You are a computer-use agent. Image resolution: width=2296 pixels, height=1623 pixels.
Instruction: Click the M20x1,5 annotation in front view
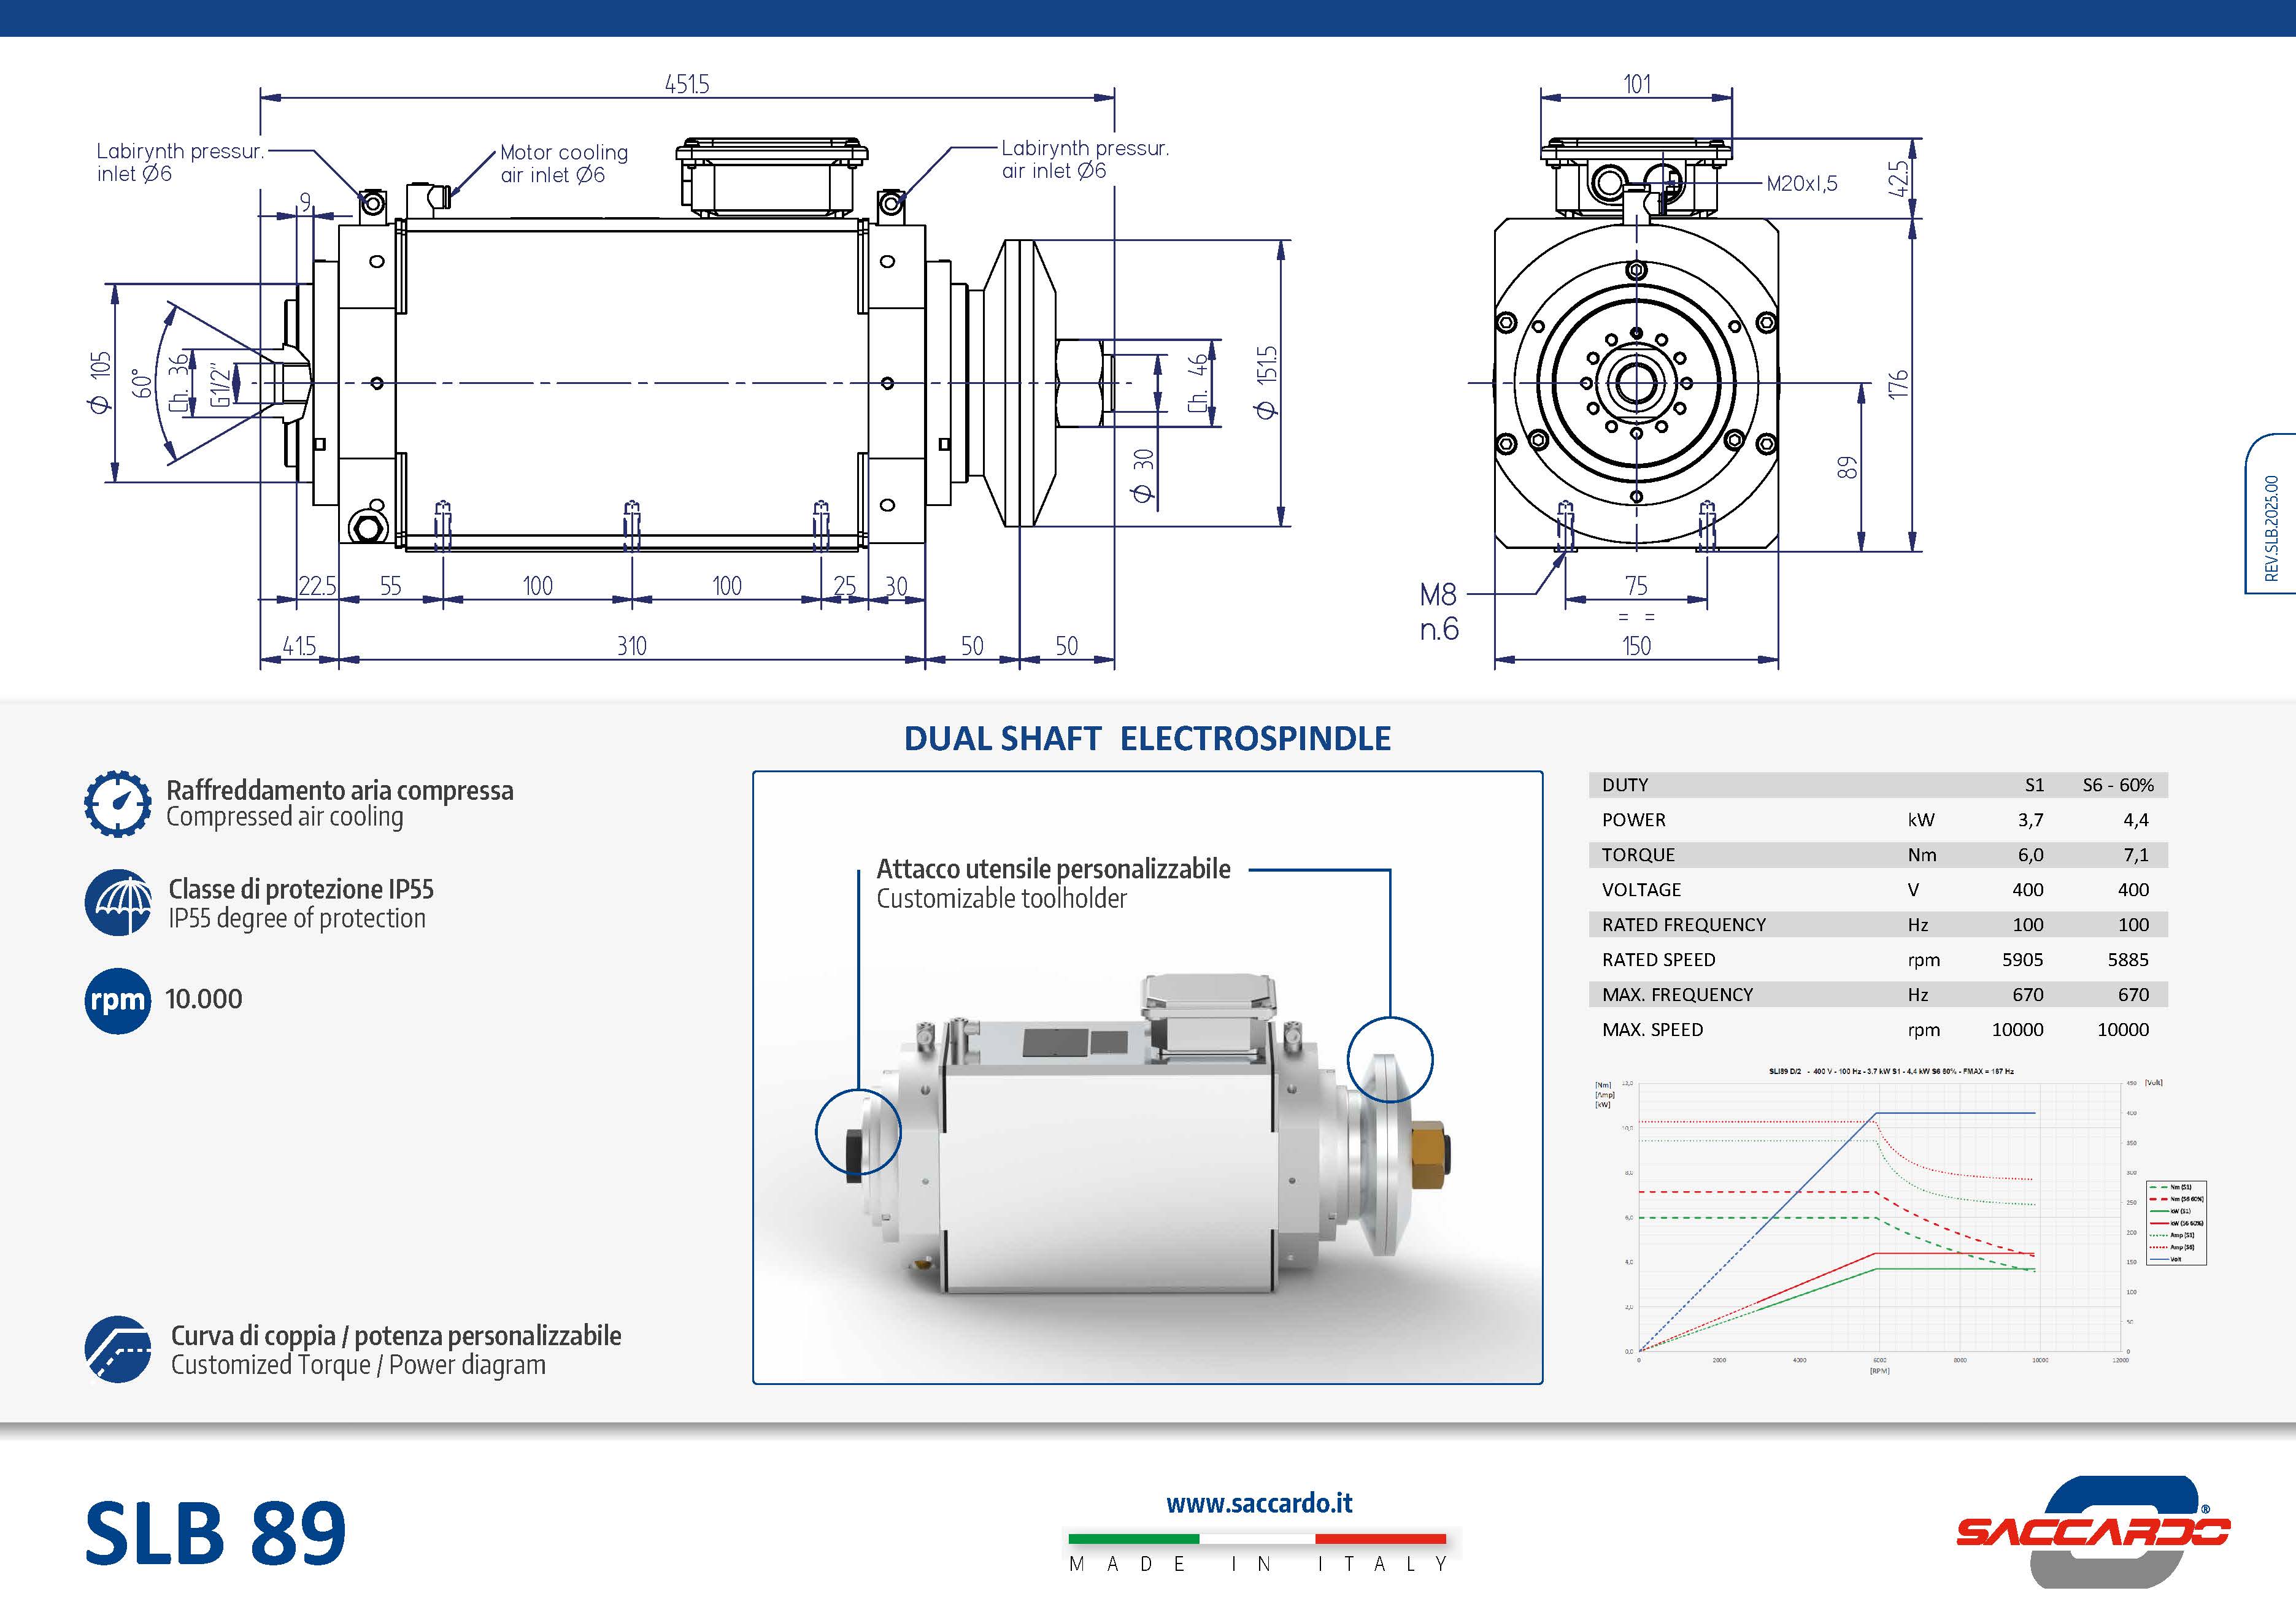[1802, 184]
